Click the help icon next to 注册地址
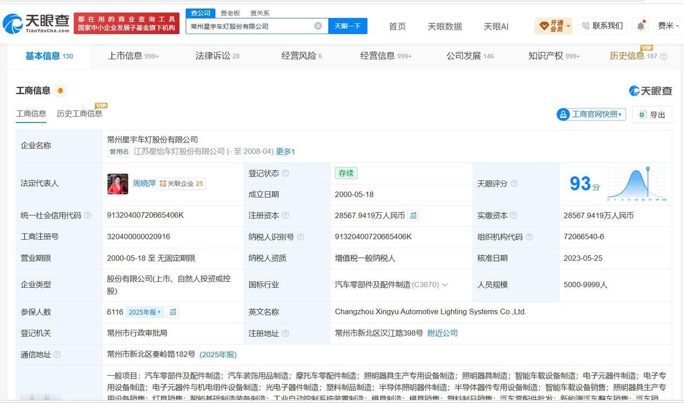Viewport: 684px width, 403px height. point(285,334)
